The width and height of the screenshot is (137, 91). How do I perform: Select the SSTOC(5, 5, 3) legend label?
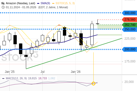(x=65, y=3)
